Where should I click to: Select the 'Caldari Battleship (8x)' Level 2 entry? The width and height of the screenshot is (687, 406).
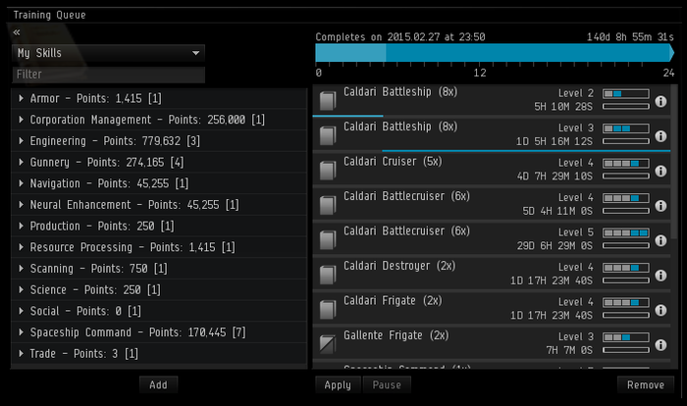[x=492, y=101]
